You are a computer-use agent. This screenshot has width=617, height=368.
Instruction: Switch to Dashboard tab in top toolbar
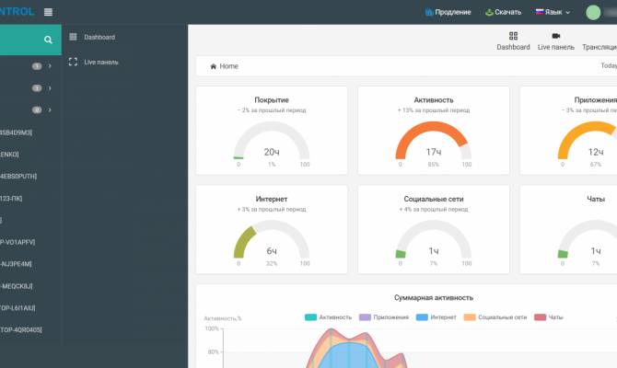click(x=513, y=41)
